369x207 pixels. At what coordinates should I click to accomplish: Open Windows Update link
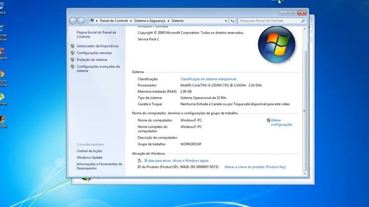click(89, 158)
